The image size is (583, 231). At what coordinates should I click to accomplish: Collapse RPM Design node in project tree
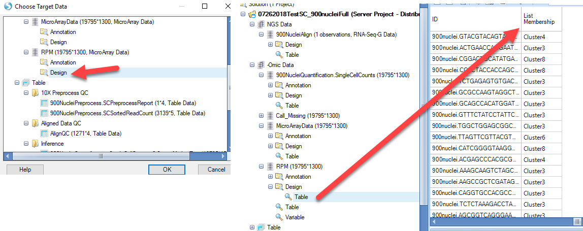tap(270, 187)
